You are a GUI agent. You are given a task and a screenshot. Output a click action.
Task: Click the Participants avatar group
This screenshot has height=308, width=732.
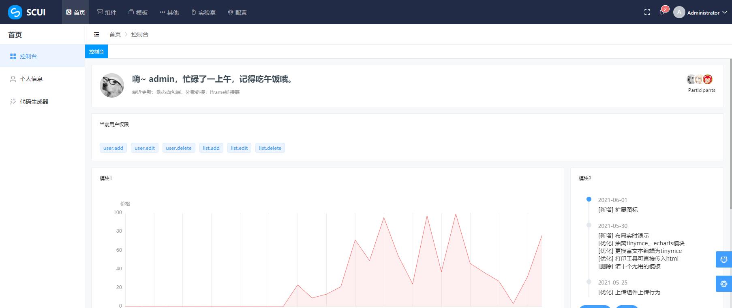(700, 79)
